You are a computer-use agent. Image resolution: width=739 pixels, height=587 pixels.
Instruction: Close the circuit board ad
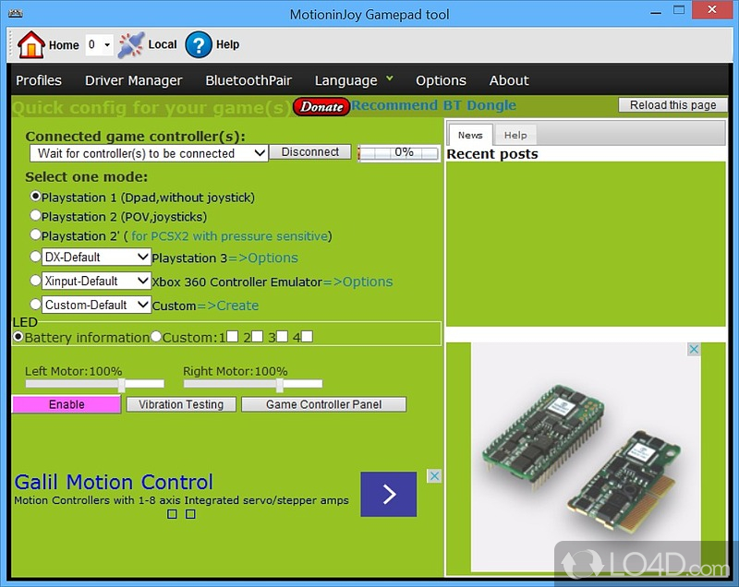coord(694,349)
